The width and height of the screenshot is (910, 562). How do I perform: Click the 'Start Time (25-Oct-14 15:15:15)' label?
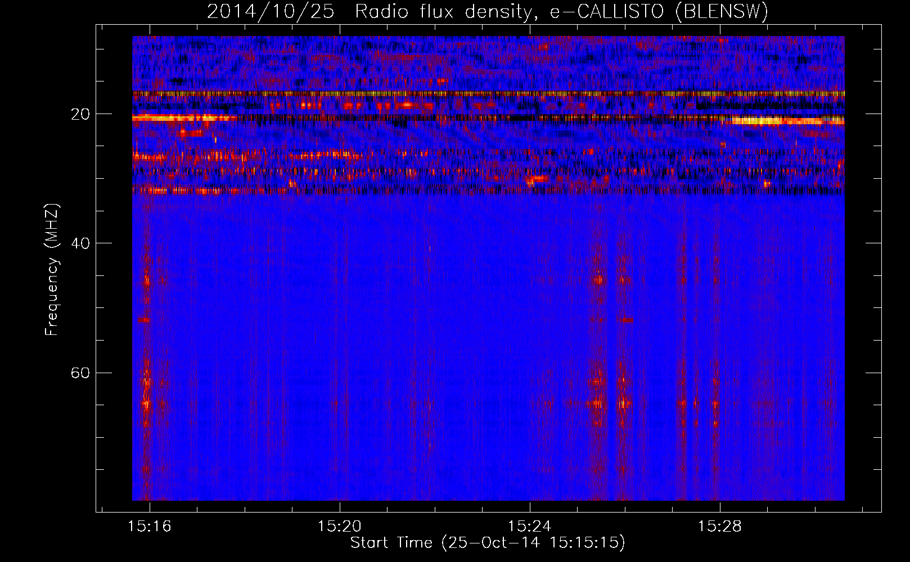tap(488, 543)
